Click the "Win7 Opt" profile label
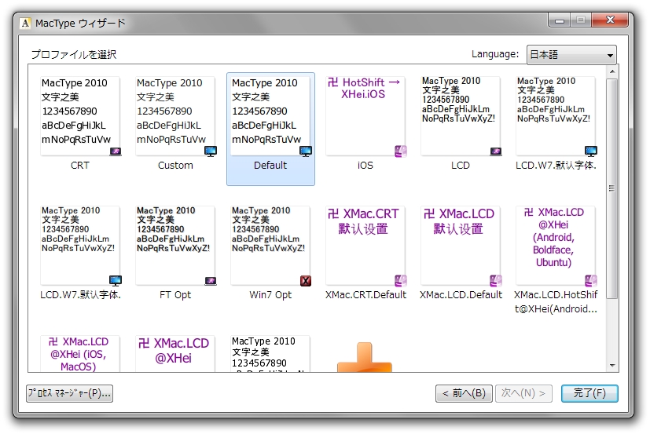Screen dimensions: 650x434 click(270, 295)
